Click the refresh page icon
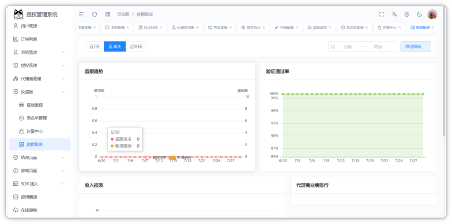This screenshot has width=452, height=224. pos(94,15)
